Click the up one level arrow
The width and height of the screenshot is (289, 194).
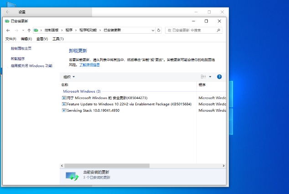pos(29,30)
